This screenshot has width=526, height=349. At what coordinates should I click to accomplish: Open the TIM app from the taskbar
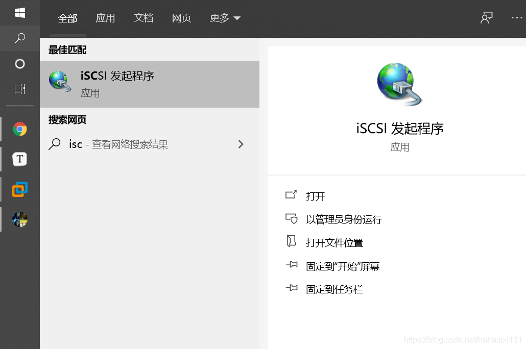(x=19, y=159)
